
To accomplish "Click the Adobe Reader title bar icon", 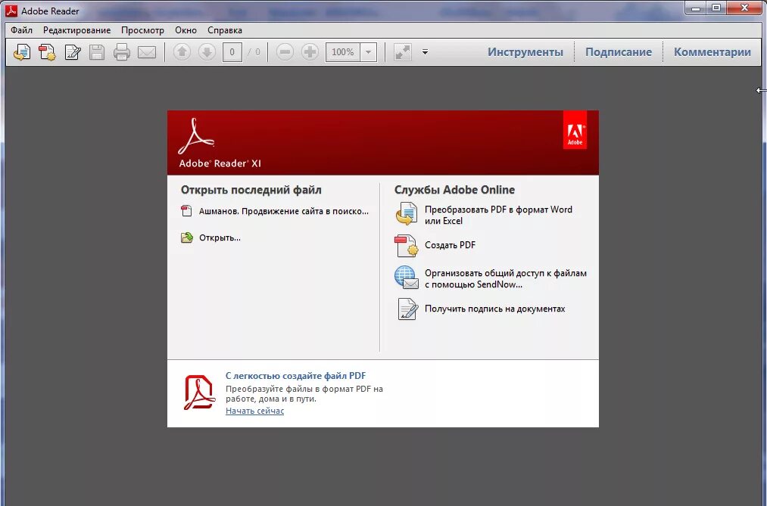I will pos(11,11).
